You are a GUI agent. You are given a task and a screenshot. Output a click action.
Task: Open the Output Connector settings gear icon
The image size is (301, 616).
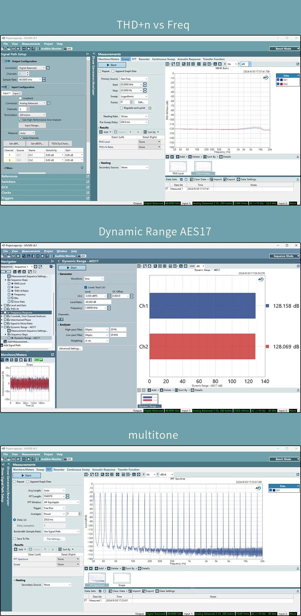pos(48,68)
